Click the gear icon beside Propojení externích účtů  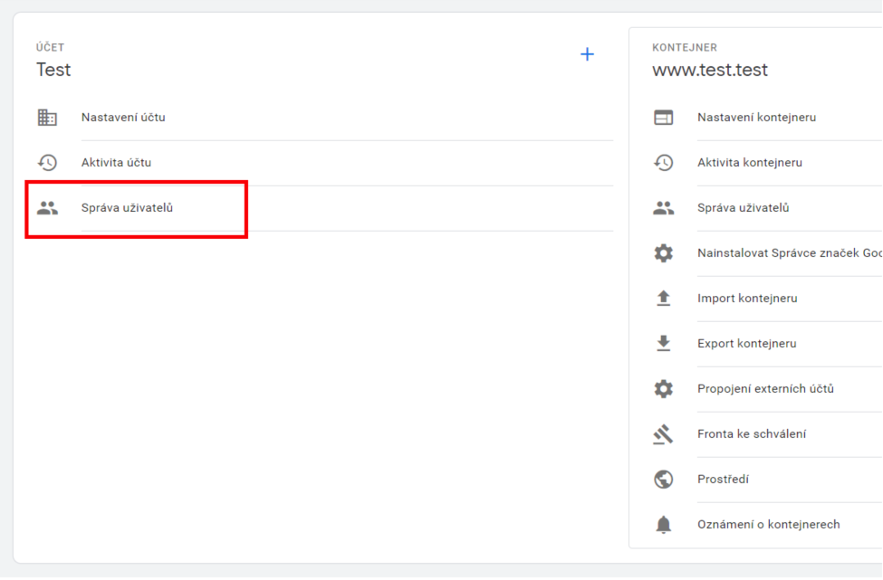coord(663,389)
